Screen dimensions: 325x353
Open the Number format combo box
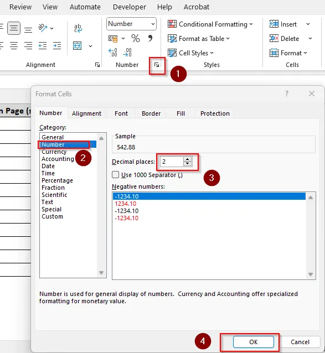[131, 24]
